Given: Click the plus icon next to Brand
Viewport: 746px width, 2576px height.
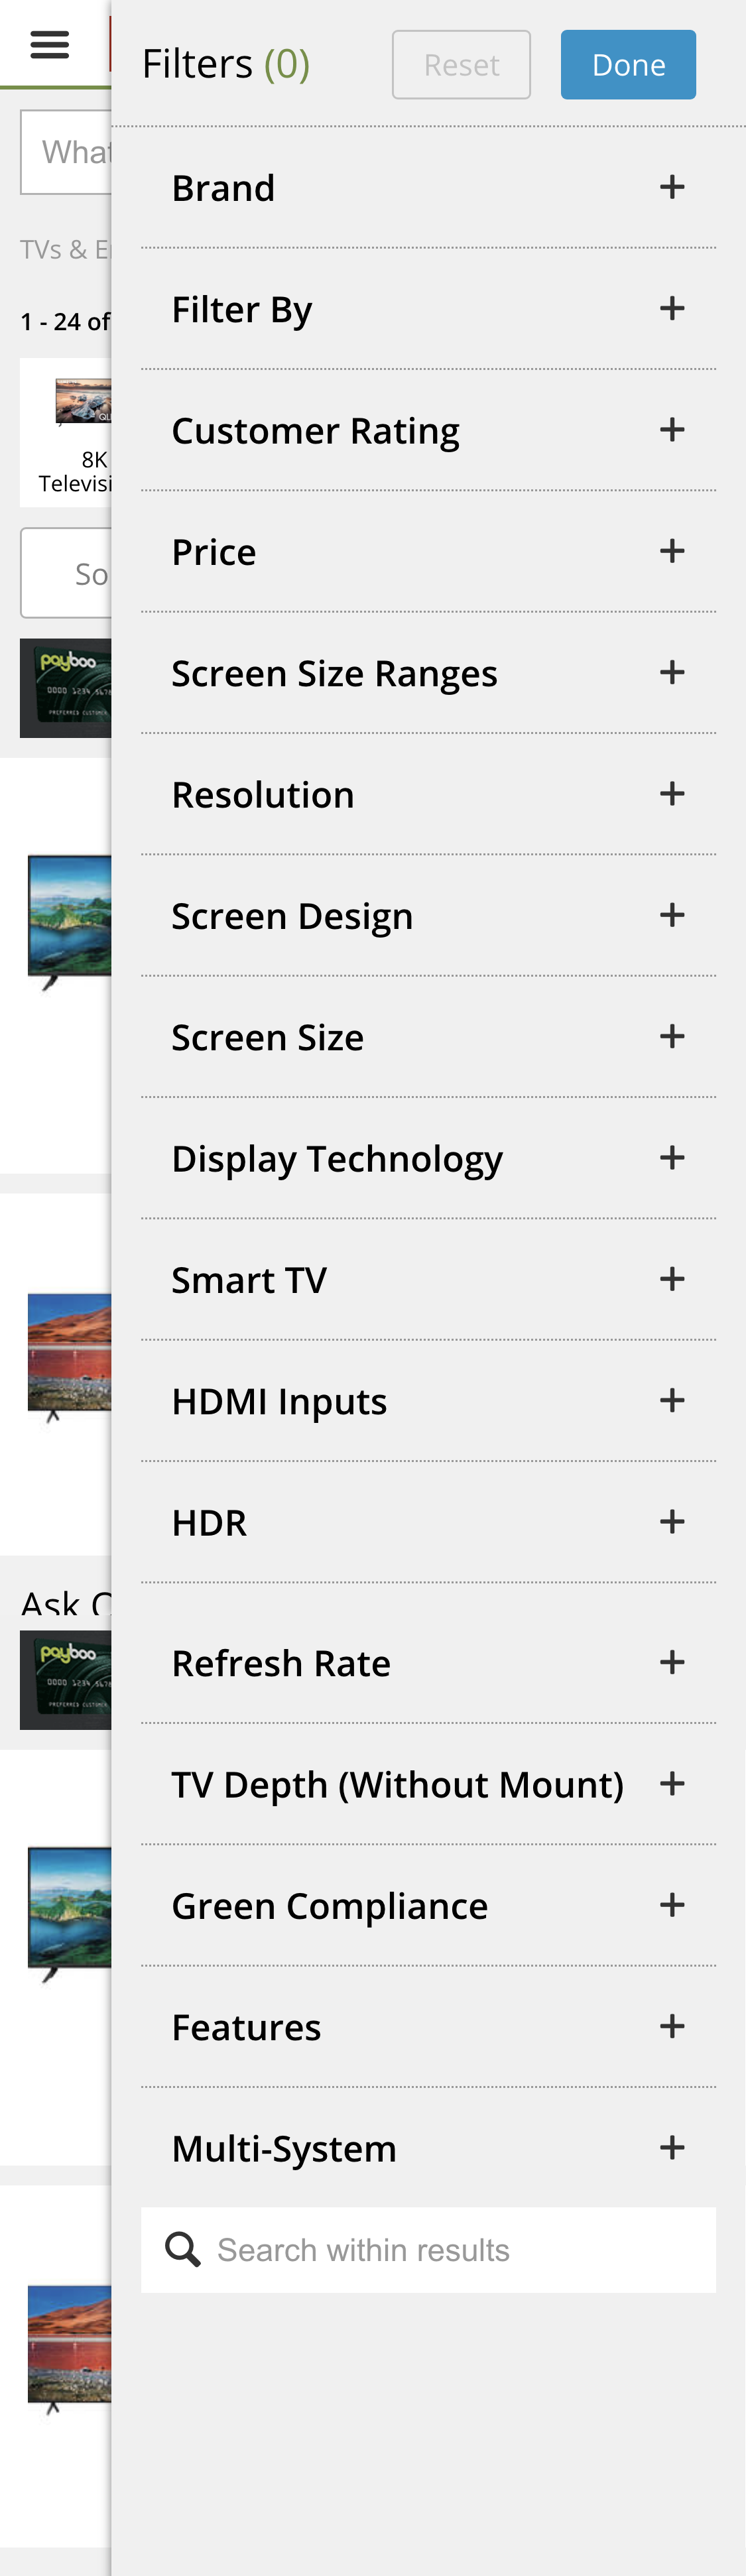Looking at the screenshot, I should (x=673, y=186).
